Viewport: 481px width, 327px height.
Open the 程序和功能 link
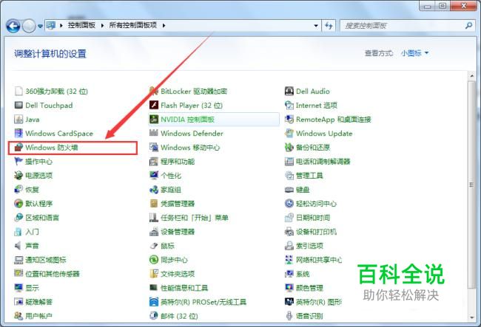178,162
